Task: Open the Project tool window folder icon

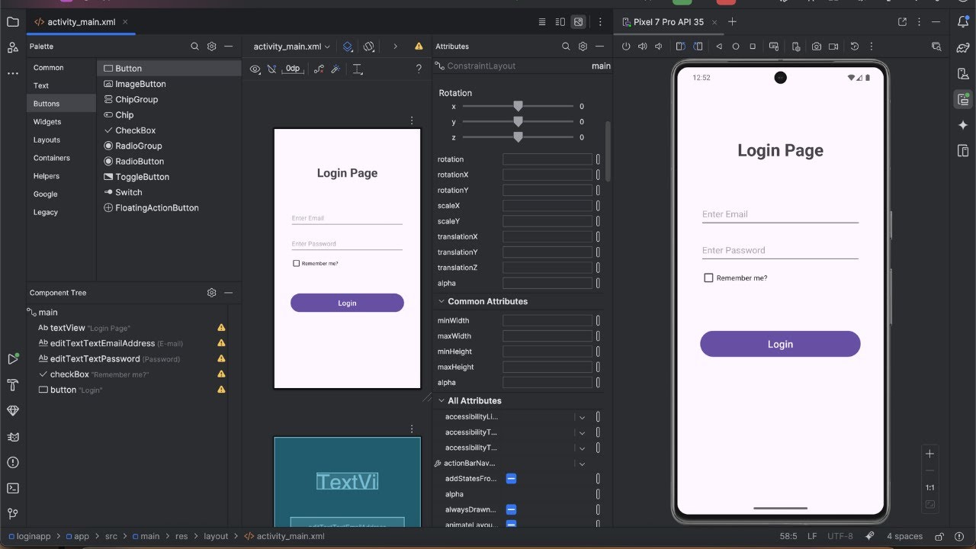Action: (x=12, y=22)
